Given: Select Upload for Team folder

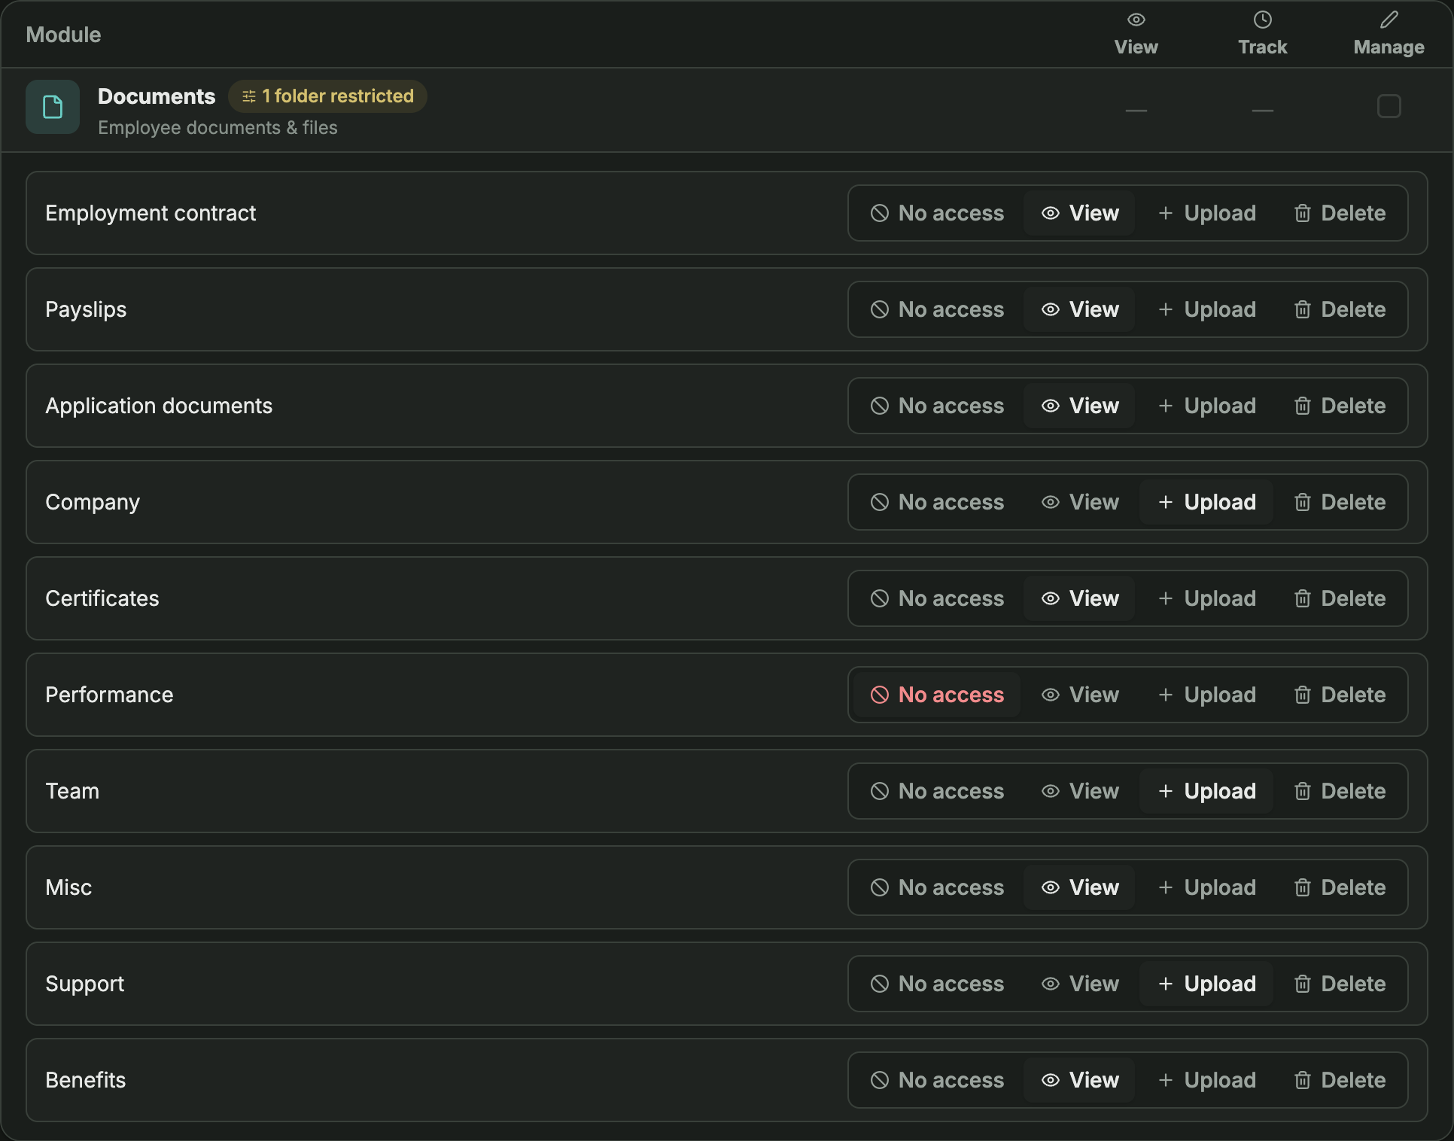Looking at the screenshot, I should tap(1206, 791).
